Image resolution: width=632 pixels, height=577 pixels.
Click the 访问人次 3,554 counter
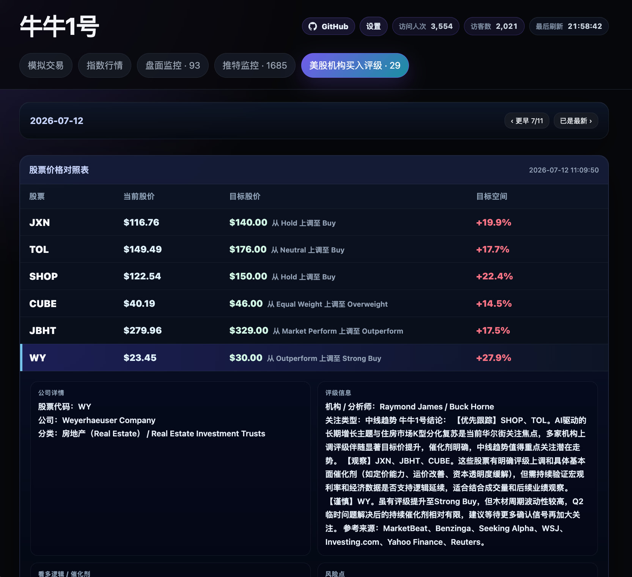(426, 27)
